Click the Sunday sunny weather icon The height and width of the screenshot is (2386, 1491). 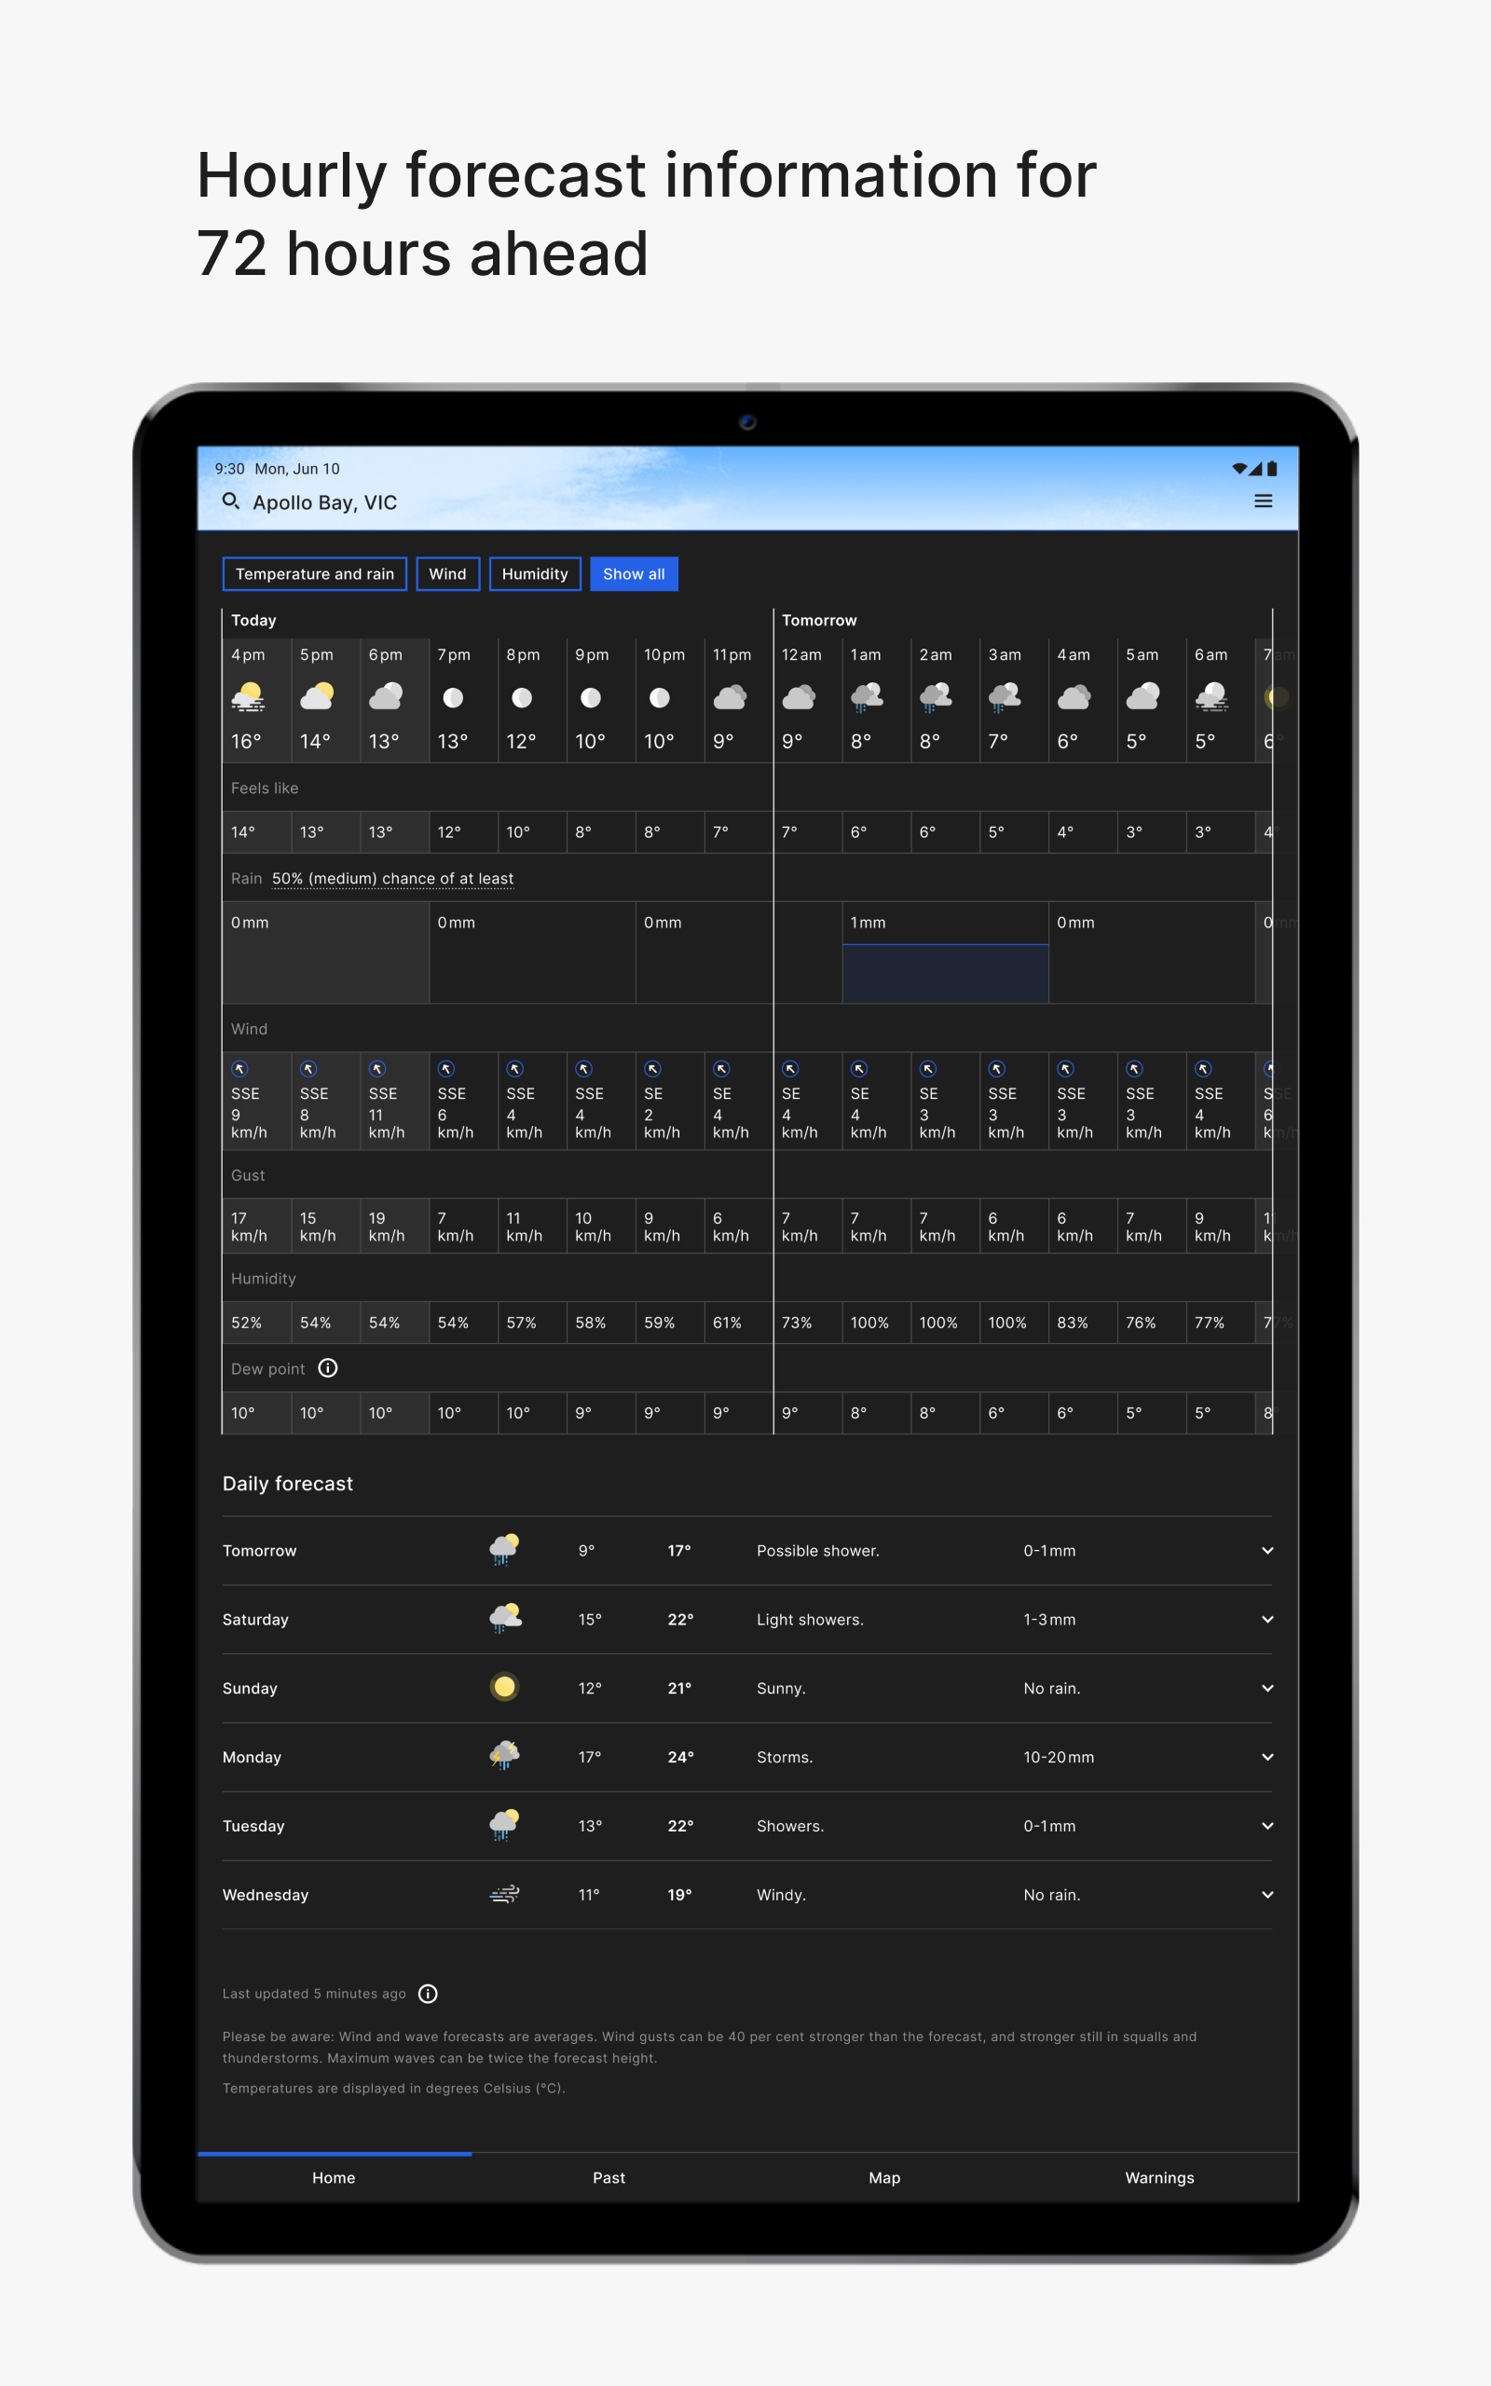tap(504, 1687)
